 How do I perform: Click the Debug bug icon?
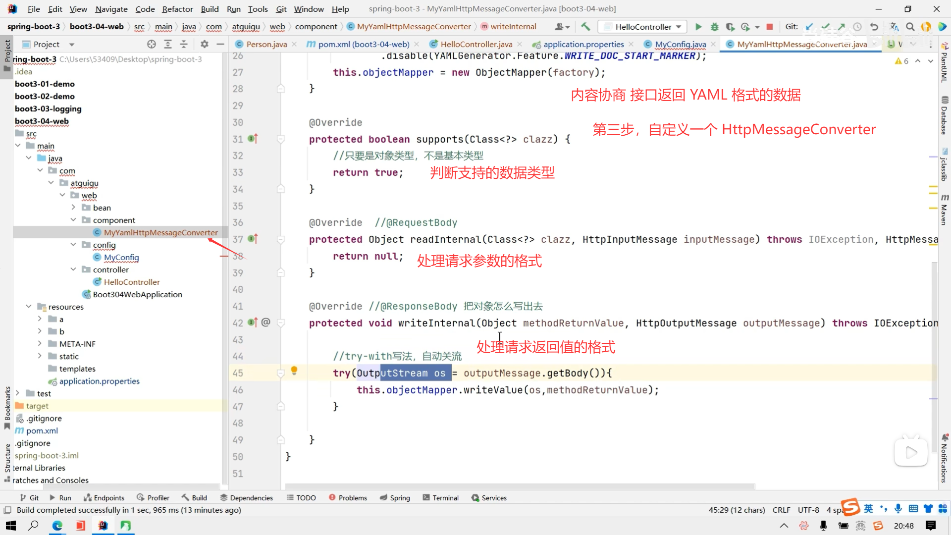pyautogui.click(x=714, y=27)
